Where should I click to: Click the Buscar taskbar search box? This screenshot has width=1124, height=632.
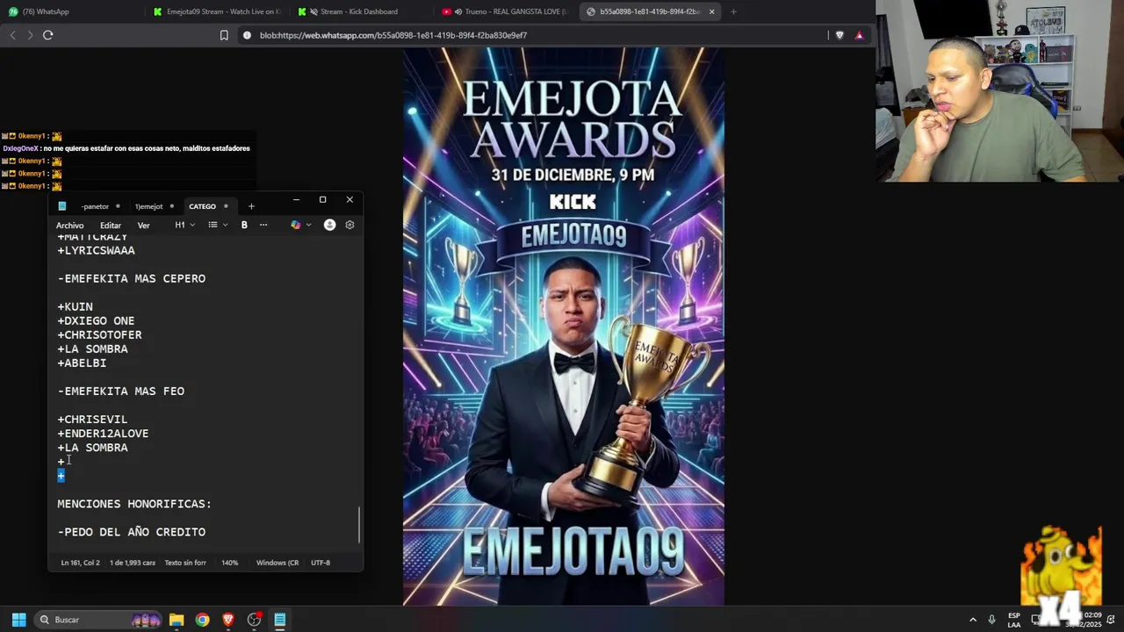[98, 620]
